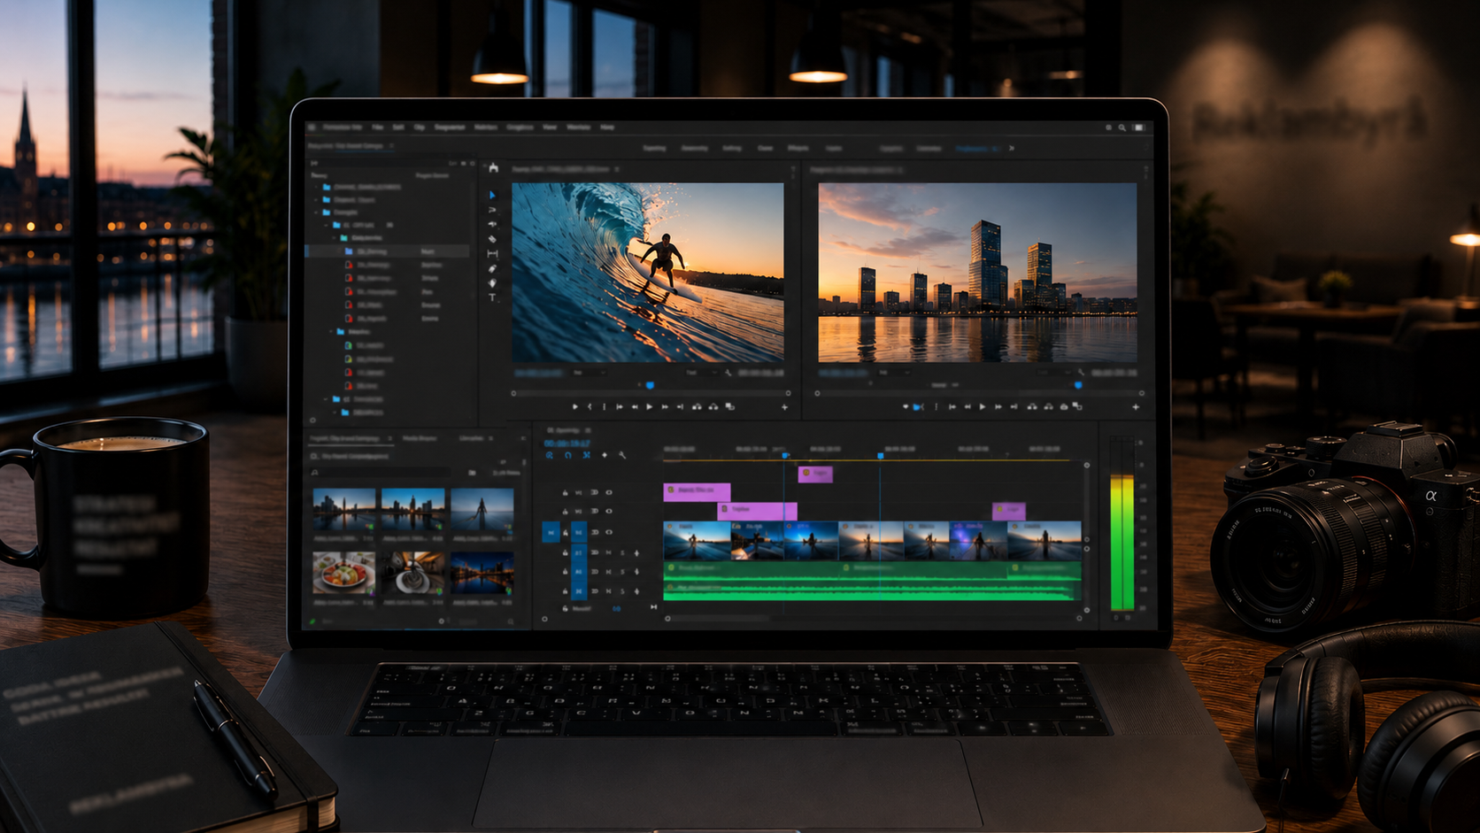Select the blue Selection arrow tool
1480x833 pixels.
493,195
